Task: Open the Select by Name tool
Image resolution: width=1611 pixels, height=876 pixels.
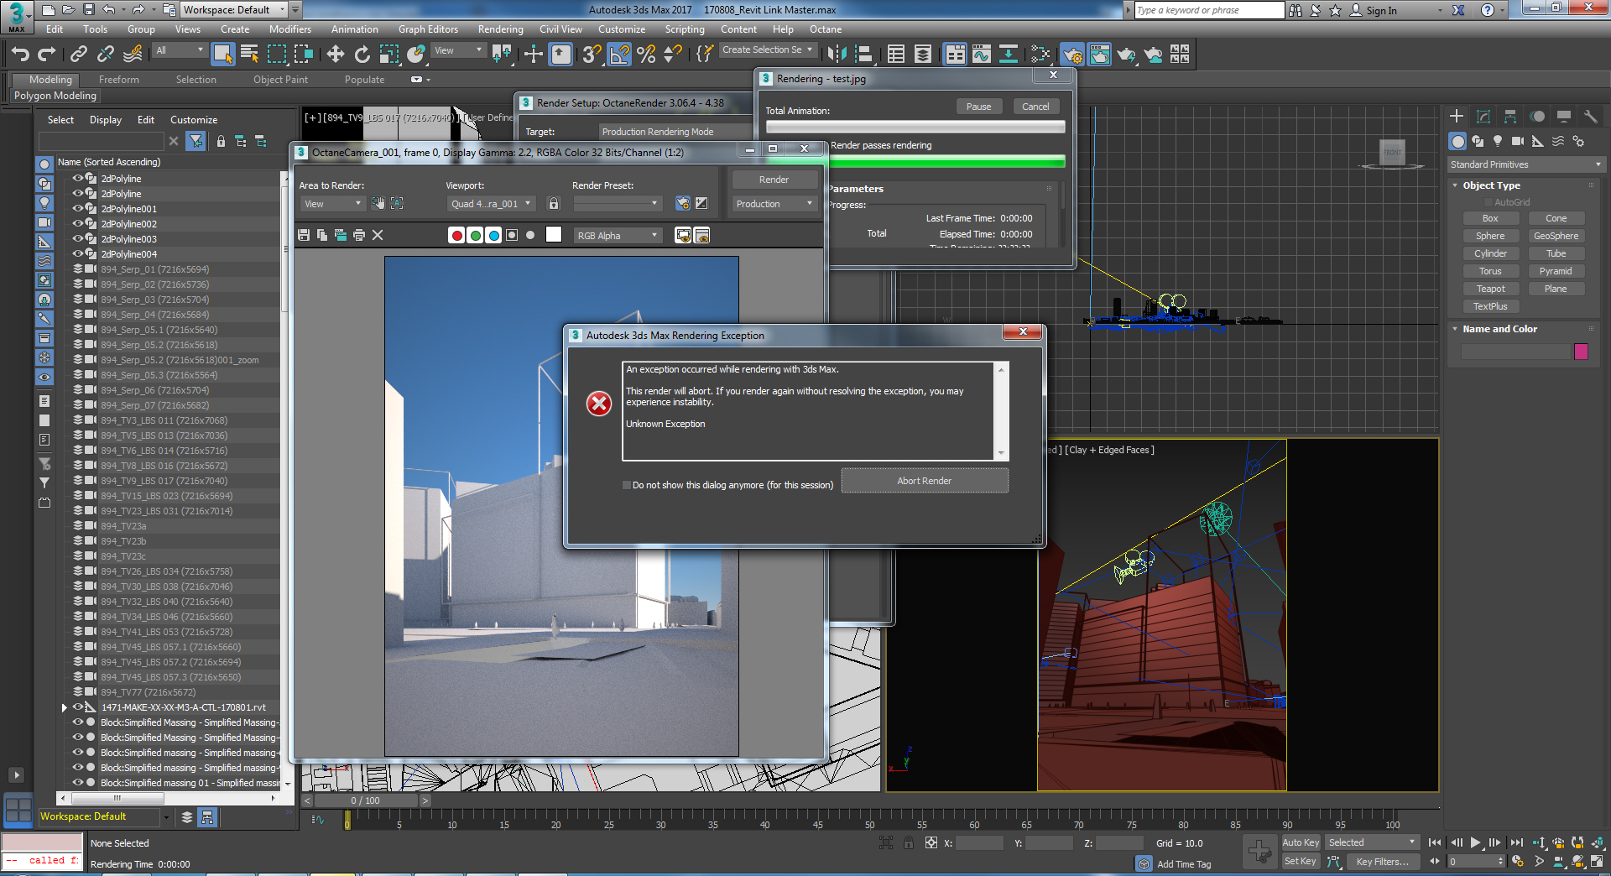Action: 249,55
